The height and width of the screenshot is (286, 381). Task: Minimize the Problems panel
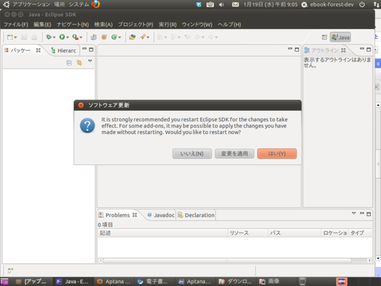[x=362, y=214]
